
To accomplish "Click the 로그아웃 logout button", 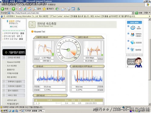I will [x=14, y=27].
